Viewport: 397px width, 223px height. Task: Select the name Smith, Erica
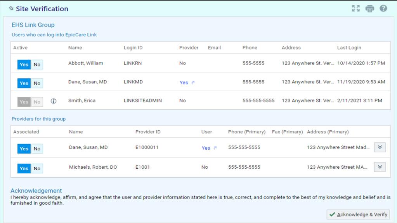[82, 100]
